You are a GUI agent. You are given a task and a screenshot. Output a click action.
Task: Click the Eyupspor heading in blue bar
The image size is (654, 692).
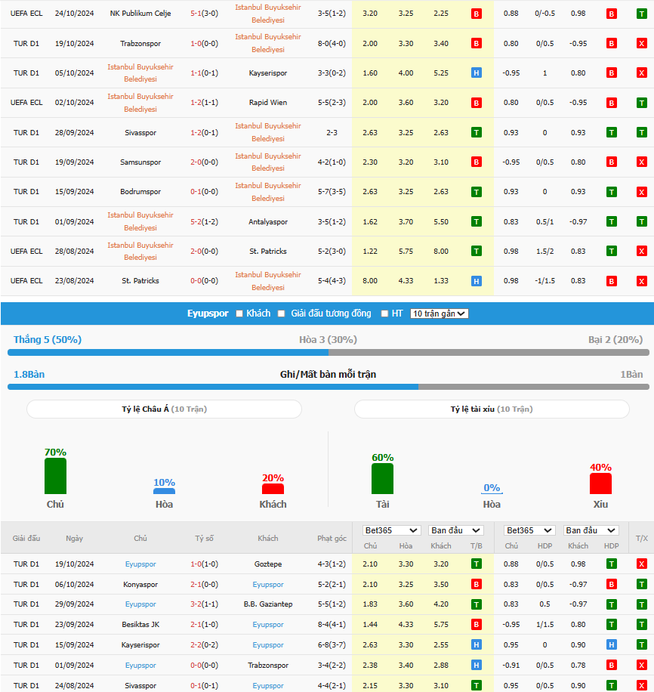pyautogui.click(x=208, y=314)
